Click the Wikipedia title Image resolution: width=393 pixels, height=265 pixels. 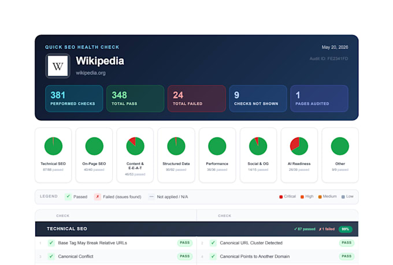100,61
